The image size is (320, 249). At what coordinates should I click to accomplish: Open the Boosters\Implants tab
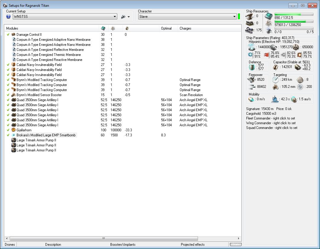click(123, 245)
